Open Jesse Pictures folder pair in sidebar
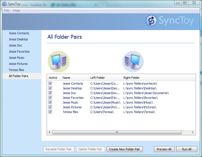Screen dimensions: 202x157 coord(18,64)
